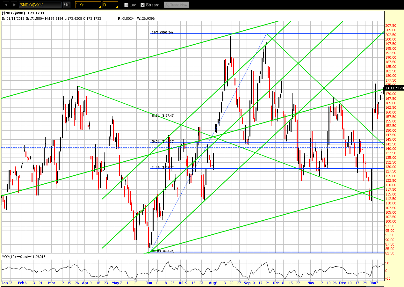Screen dimensions: 404x287
Task: Click the 50.0% Fibonacci level label
Action: [x=162, y=142]
